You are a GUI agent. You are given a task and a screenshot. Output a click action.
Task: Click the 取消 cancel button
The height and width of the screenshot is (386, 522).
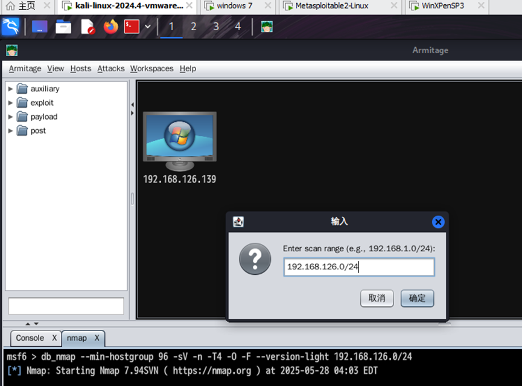click(377, 298)
